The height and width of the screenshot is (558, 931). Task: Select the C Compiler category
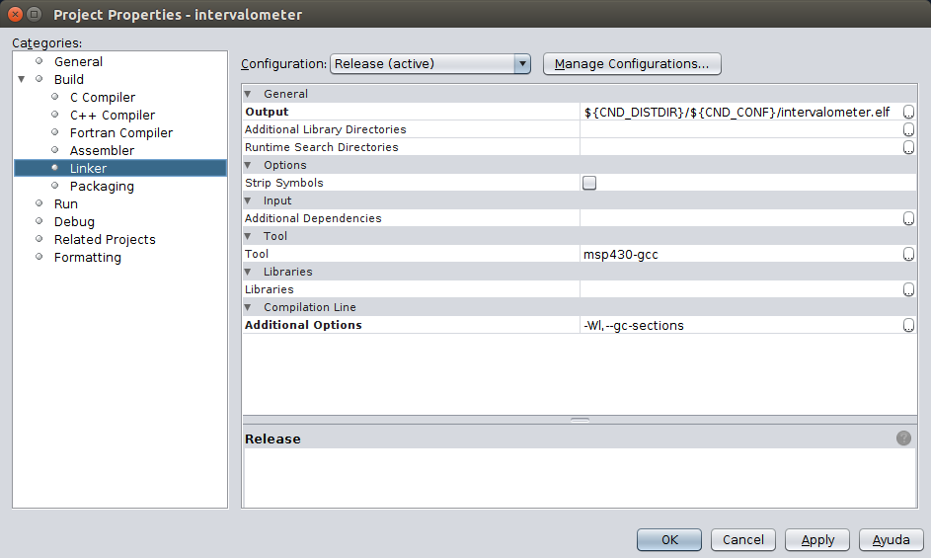(x=102, y=98)
